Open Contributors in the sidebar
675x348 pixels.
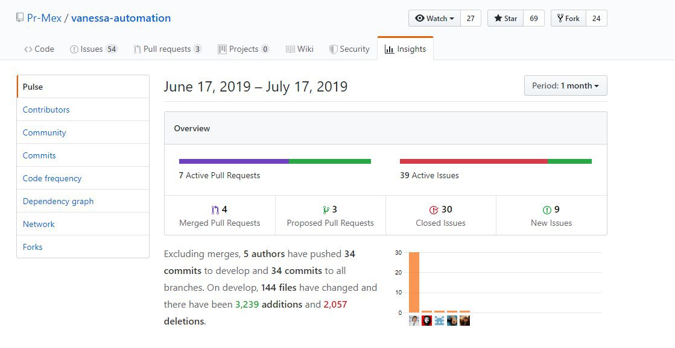83,110
